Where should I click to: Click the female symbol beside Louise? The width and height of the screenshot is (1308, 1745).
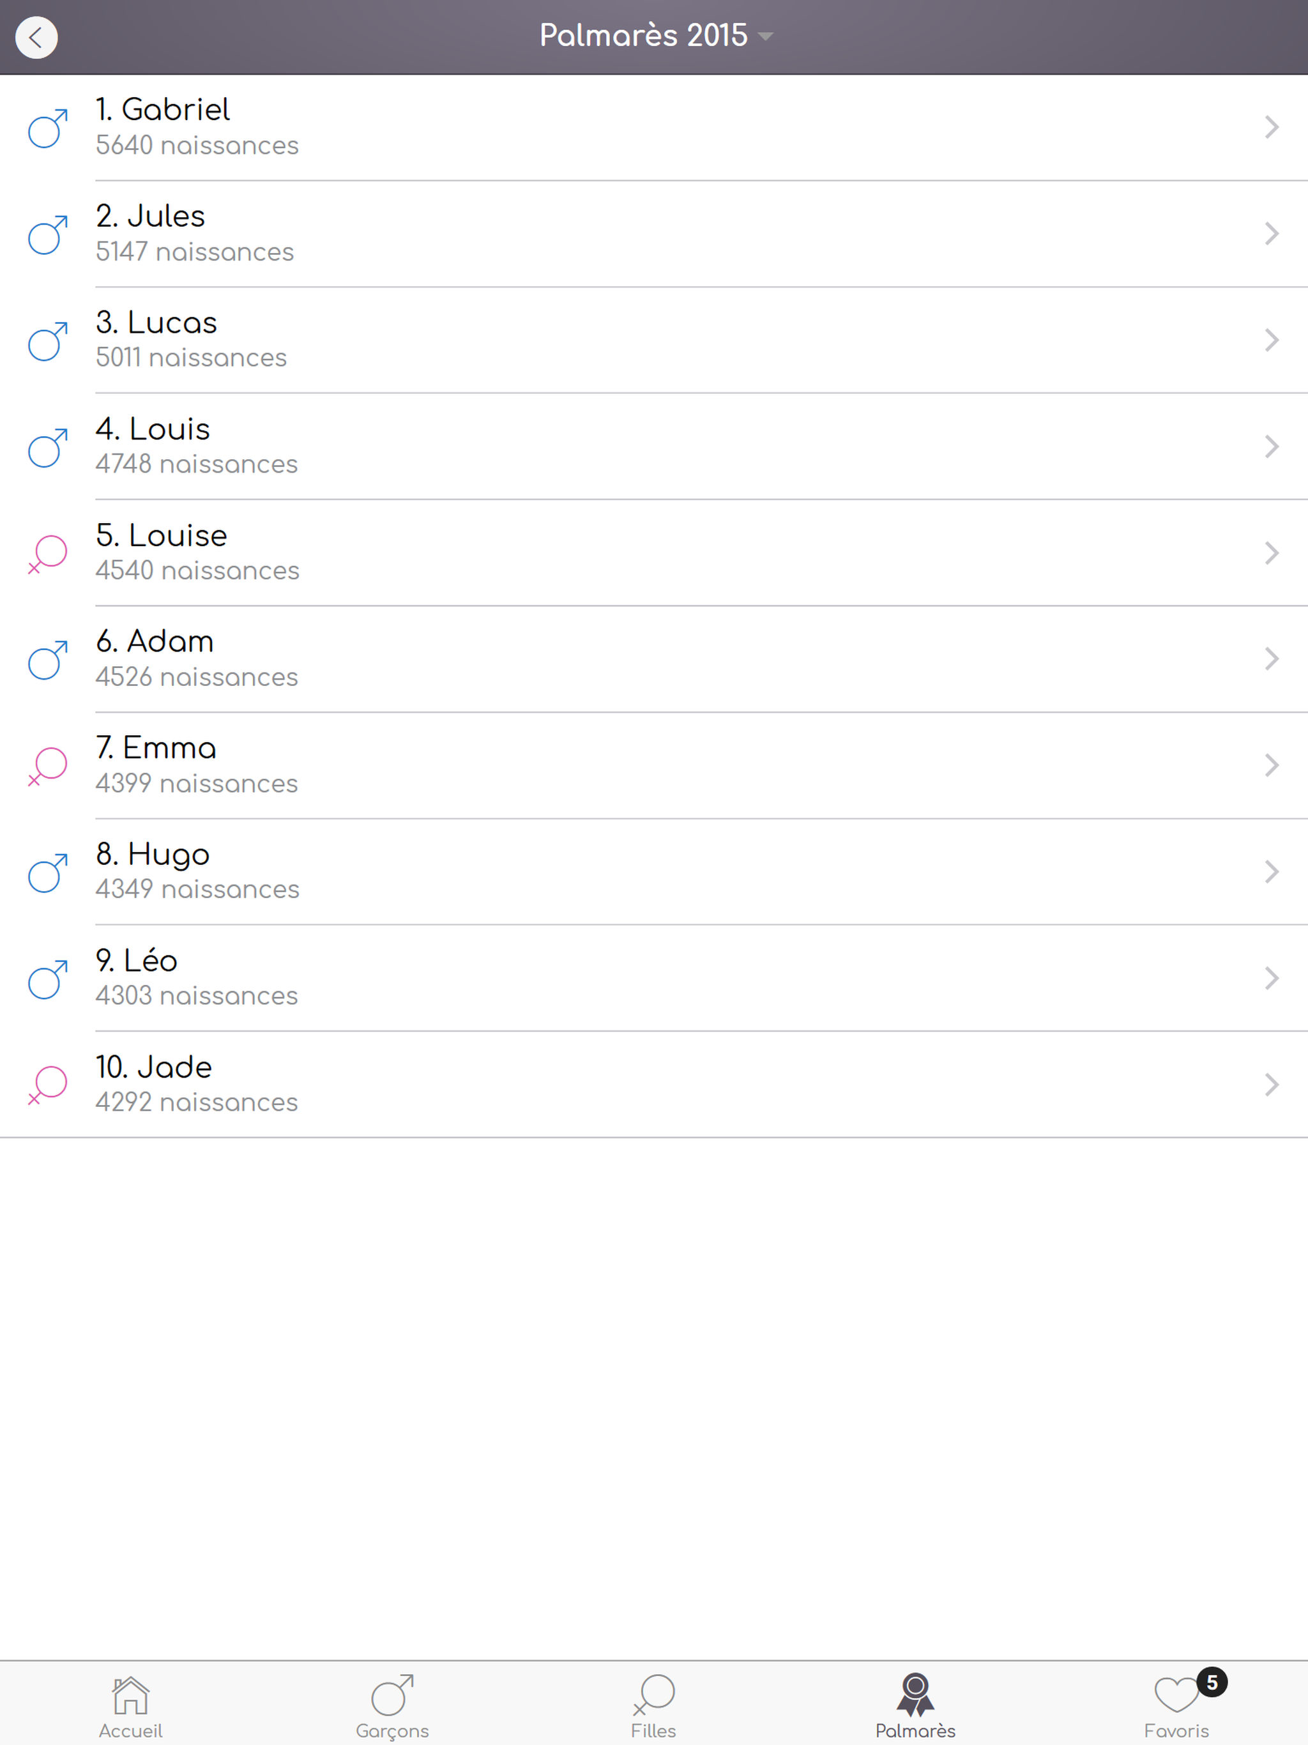tap(48, 554)
